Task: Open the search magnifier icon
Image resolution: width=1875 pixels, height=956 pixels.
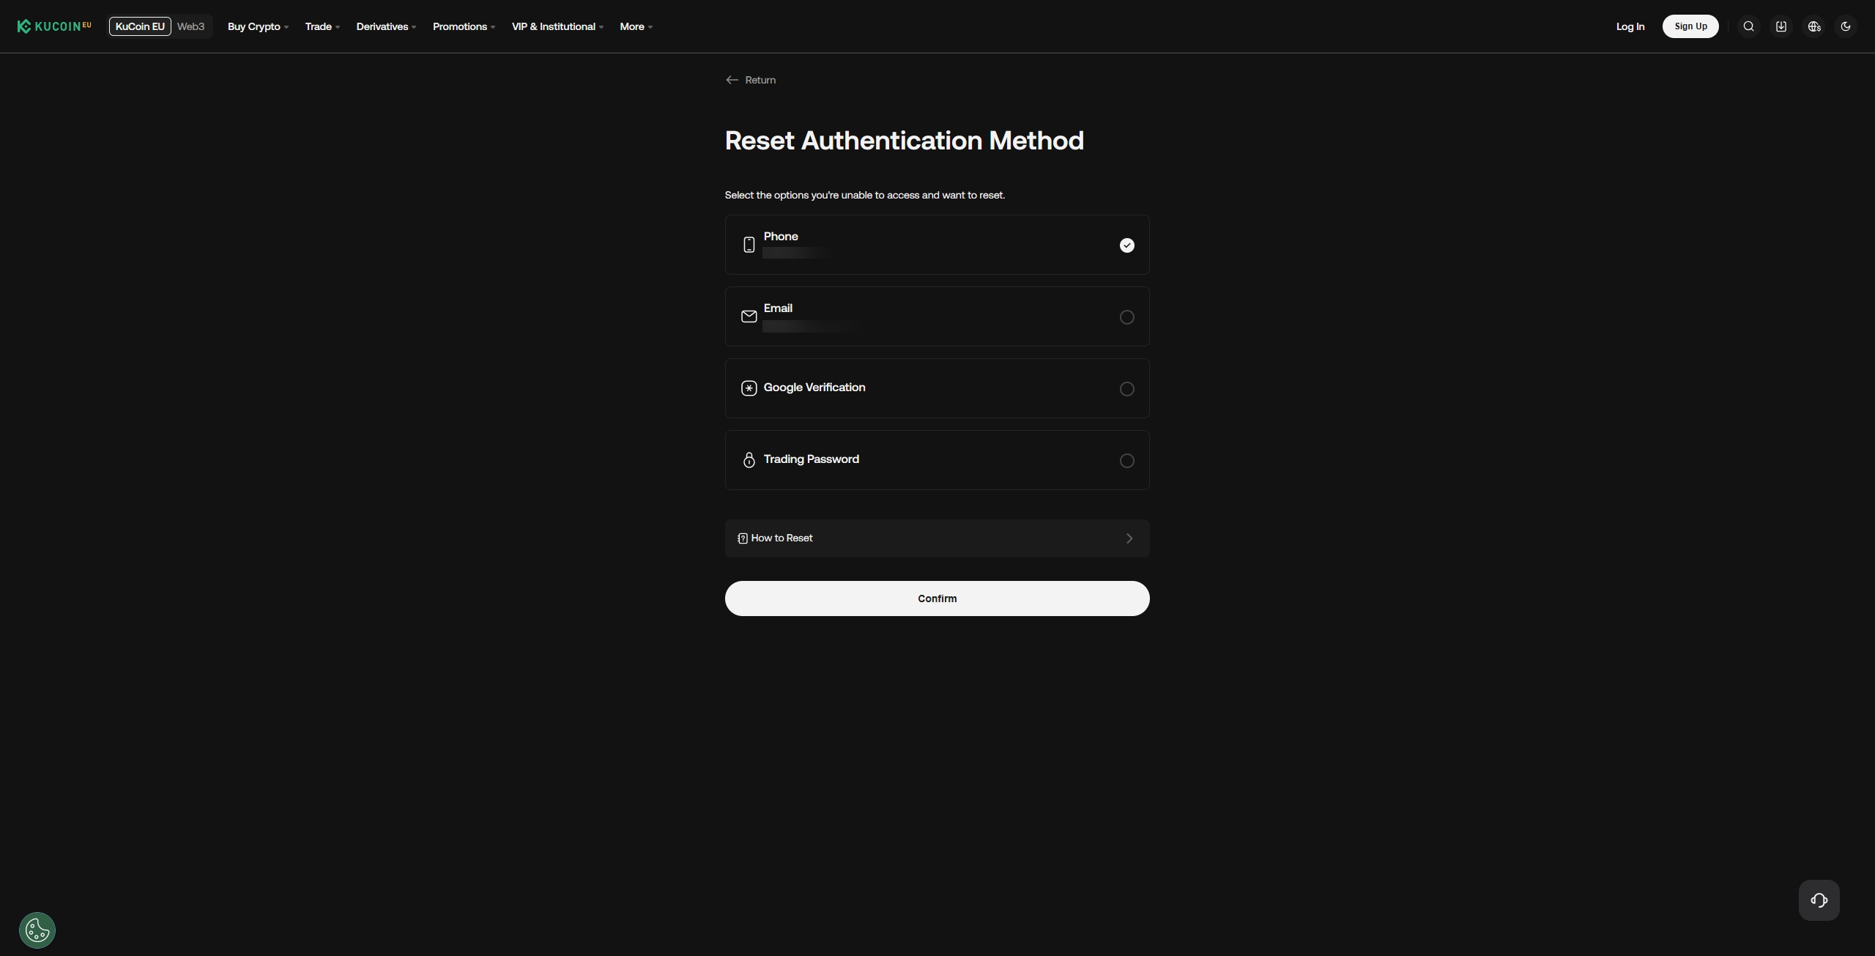Action: (1748, 26)
